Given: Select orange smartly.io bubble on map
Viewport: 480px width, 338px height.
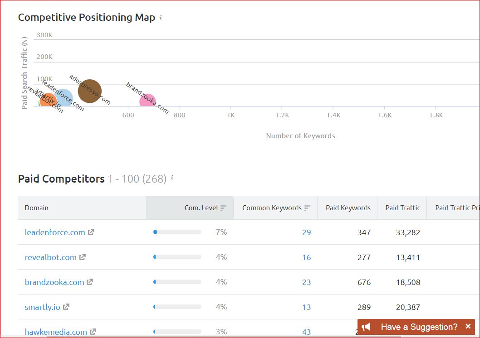Looking at the screenshot, I should 48,100.
